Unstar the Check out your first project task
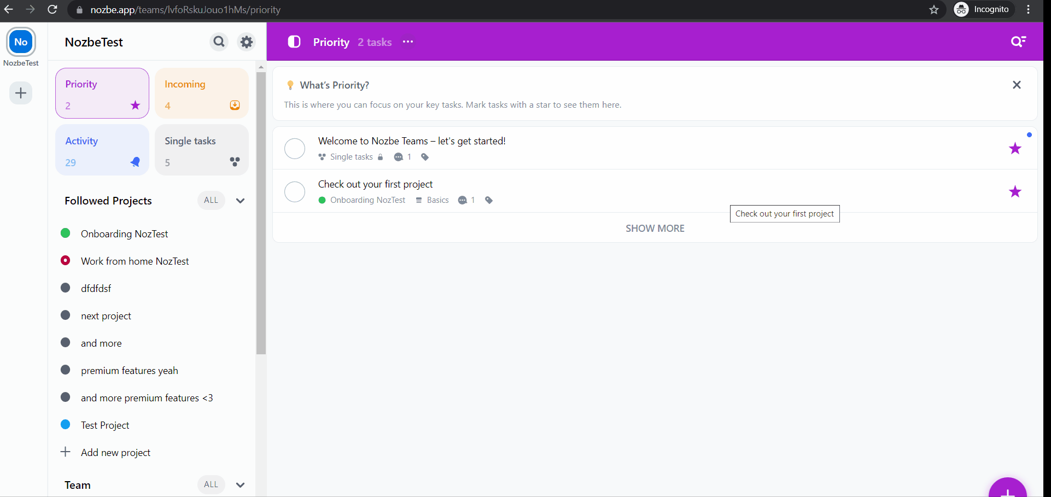Screen dimensions: 1051x497 pos(1015,191)
